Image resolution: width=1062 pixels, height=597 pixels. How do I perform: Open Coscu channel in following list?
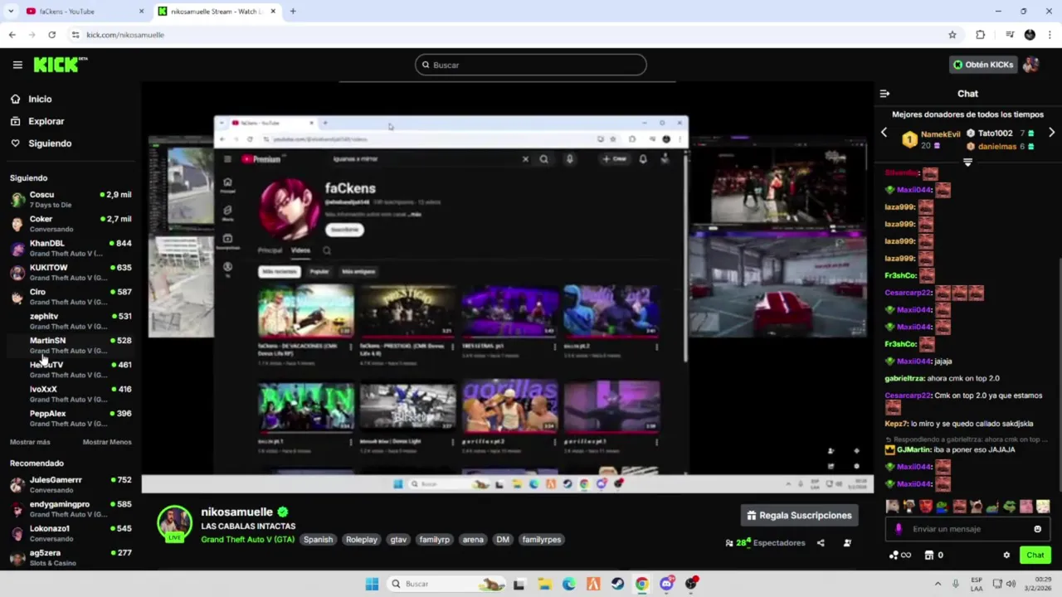71,199
